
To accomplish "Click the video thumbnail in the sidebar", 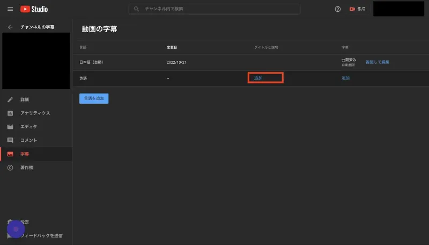I will pos(36,60).
